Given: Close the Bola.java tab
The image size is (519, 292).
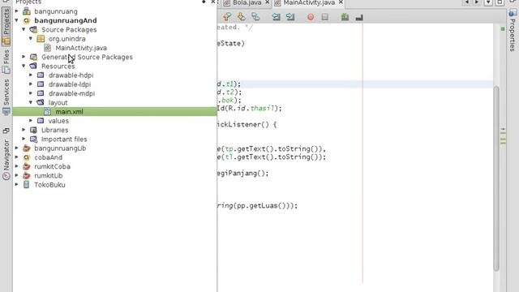Looking at the screenshot, I should (267, 2).
